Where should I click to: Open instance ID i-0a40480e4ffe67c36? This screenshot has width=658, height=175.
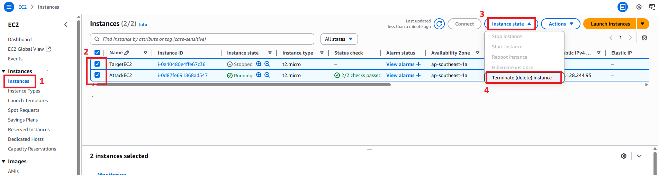pos(182,64)
